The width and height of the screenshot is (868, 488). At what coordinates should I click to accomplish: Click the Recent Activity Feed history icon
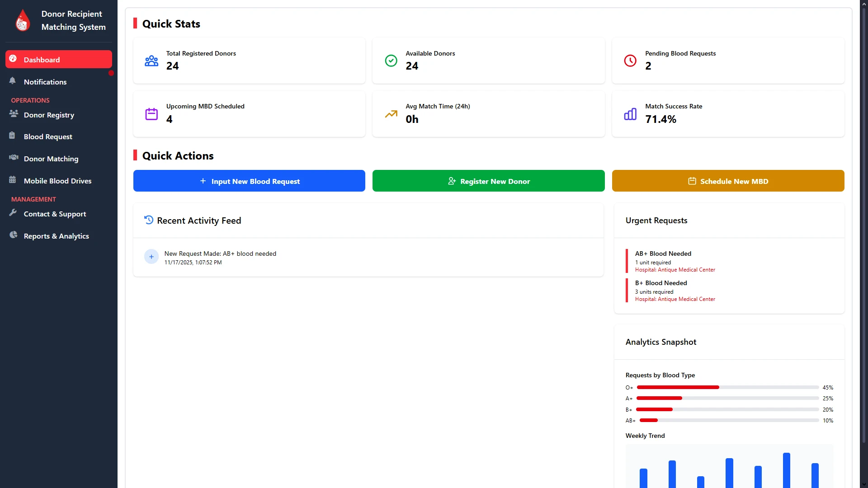[149, 220]
